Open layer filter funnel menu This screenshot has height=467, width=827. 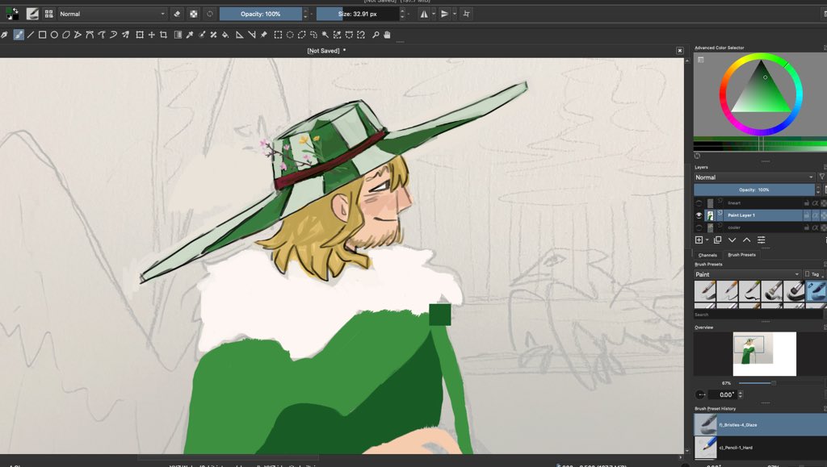pyautogui.click(x=821, y=177)
